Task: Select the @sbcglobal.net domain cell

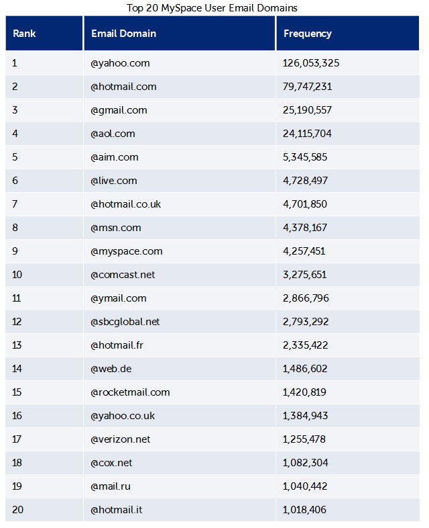Action: click(125, 322)
